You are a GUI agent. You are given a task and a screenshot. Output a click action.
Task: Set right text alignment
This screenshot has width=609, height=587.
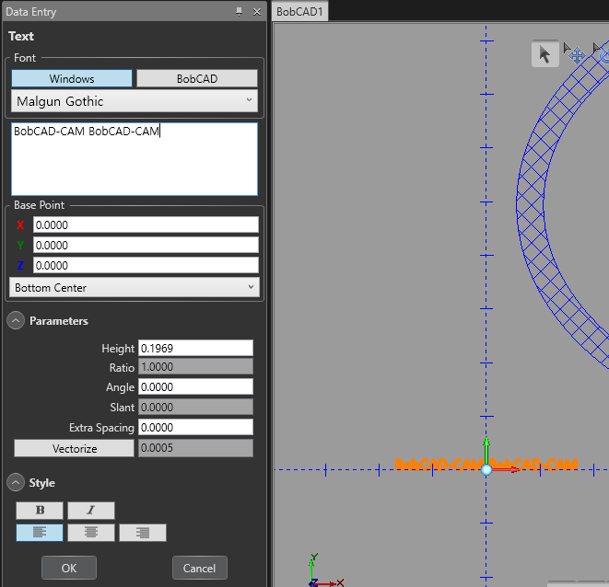143,533
